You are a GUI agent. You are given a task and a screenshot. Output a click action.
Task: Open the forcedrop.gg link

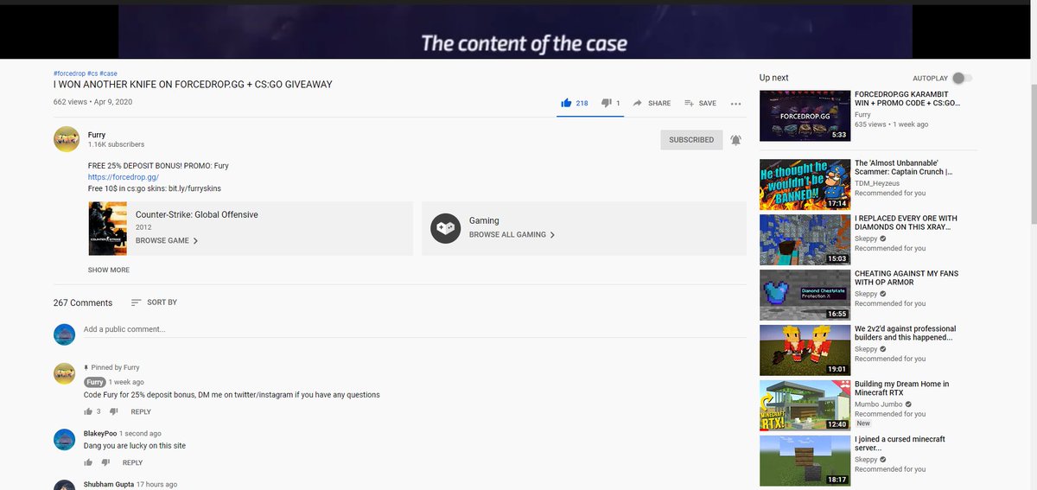point(124,177)
